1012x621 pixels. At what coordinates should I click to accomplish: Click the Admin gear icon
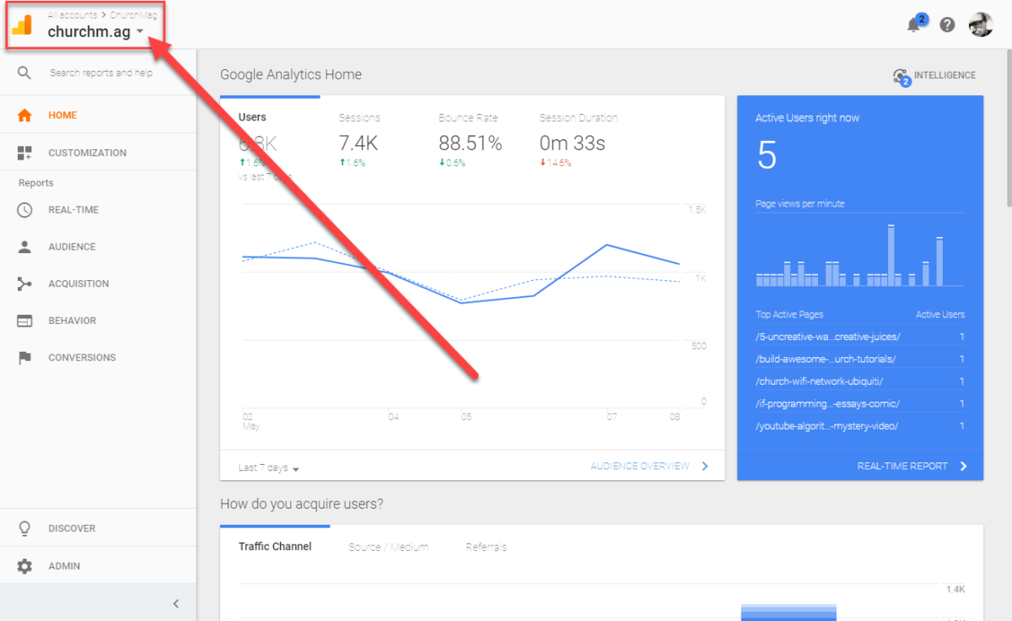coord(24,566)
